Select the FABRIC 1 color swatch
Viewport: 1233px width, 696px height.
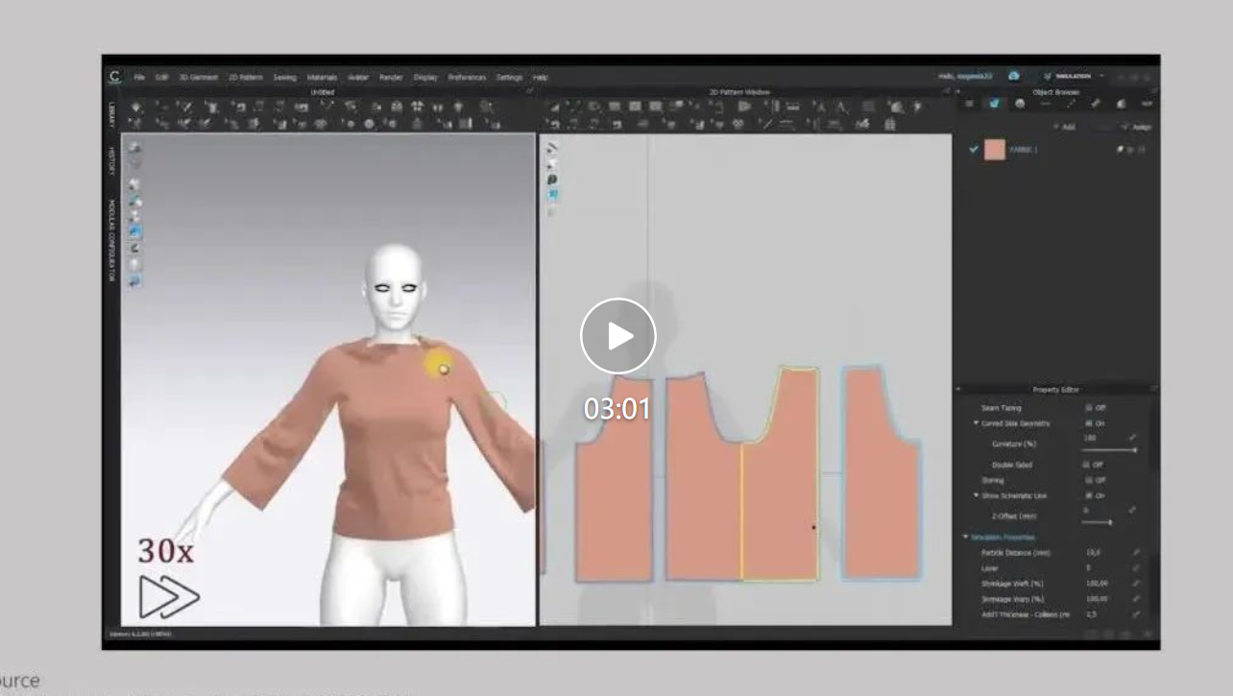pos(995,150)
